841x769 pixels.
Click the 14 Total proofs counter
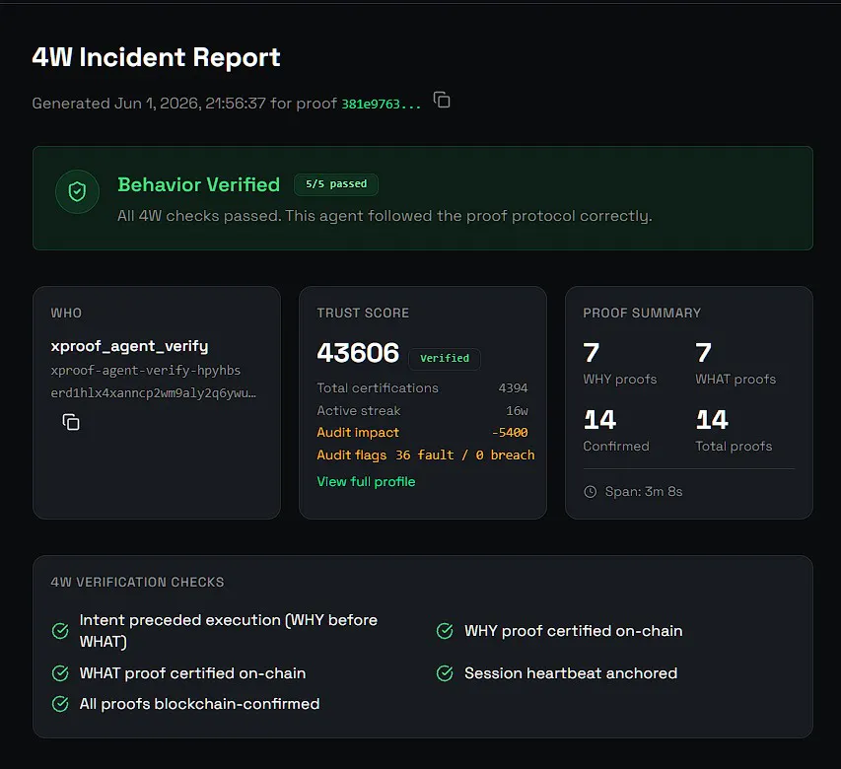(734, 431)
